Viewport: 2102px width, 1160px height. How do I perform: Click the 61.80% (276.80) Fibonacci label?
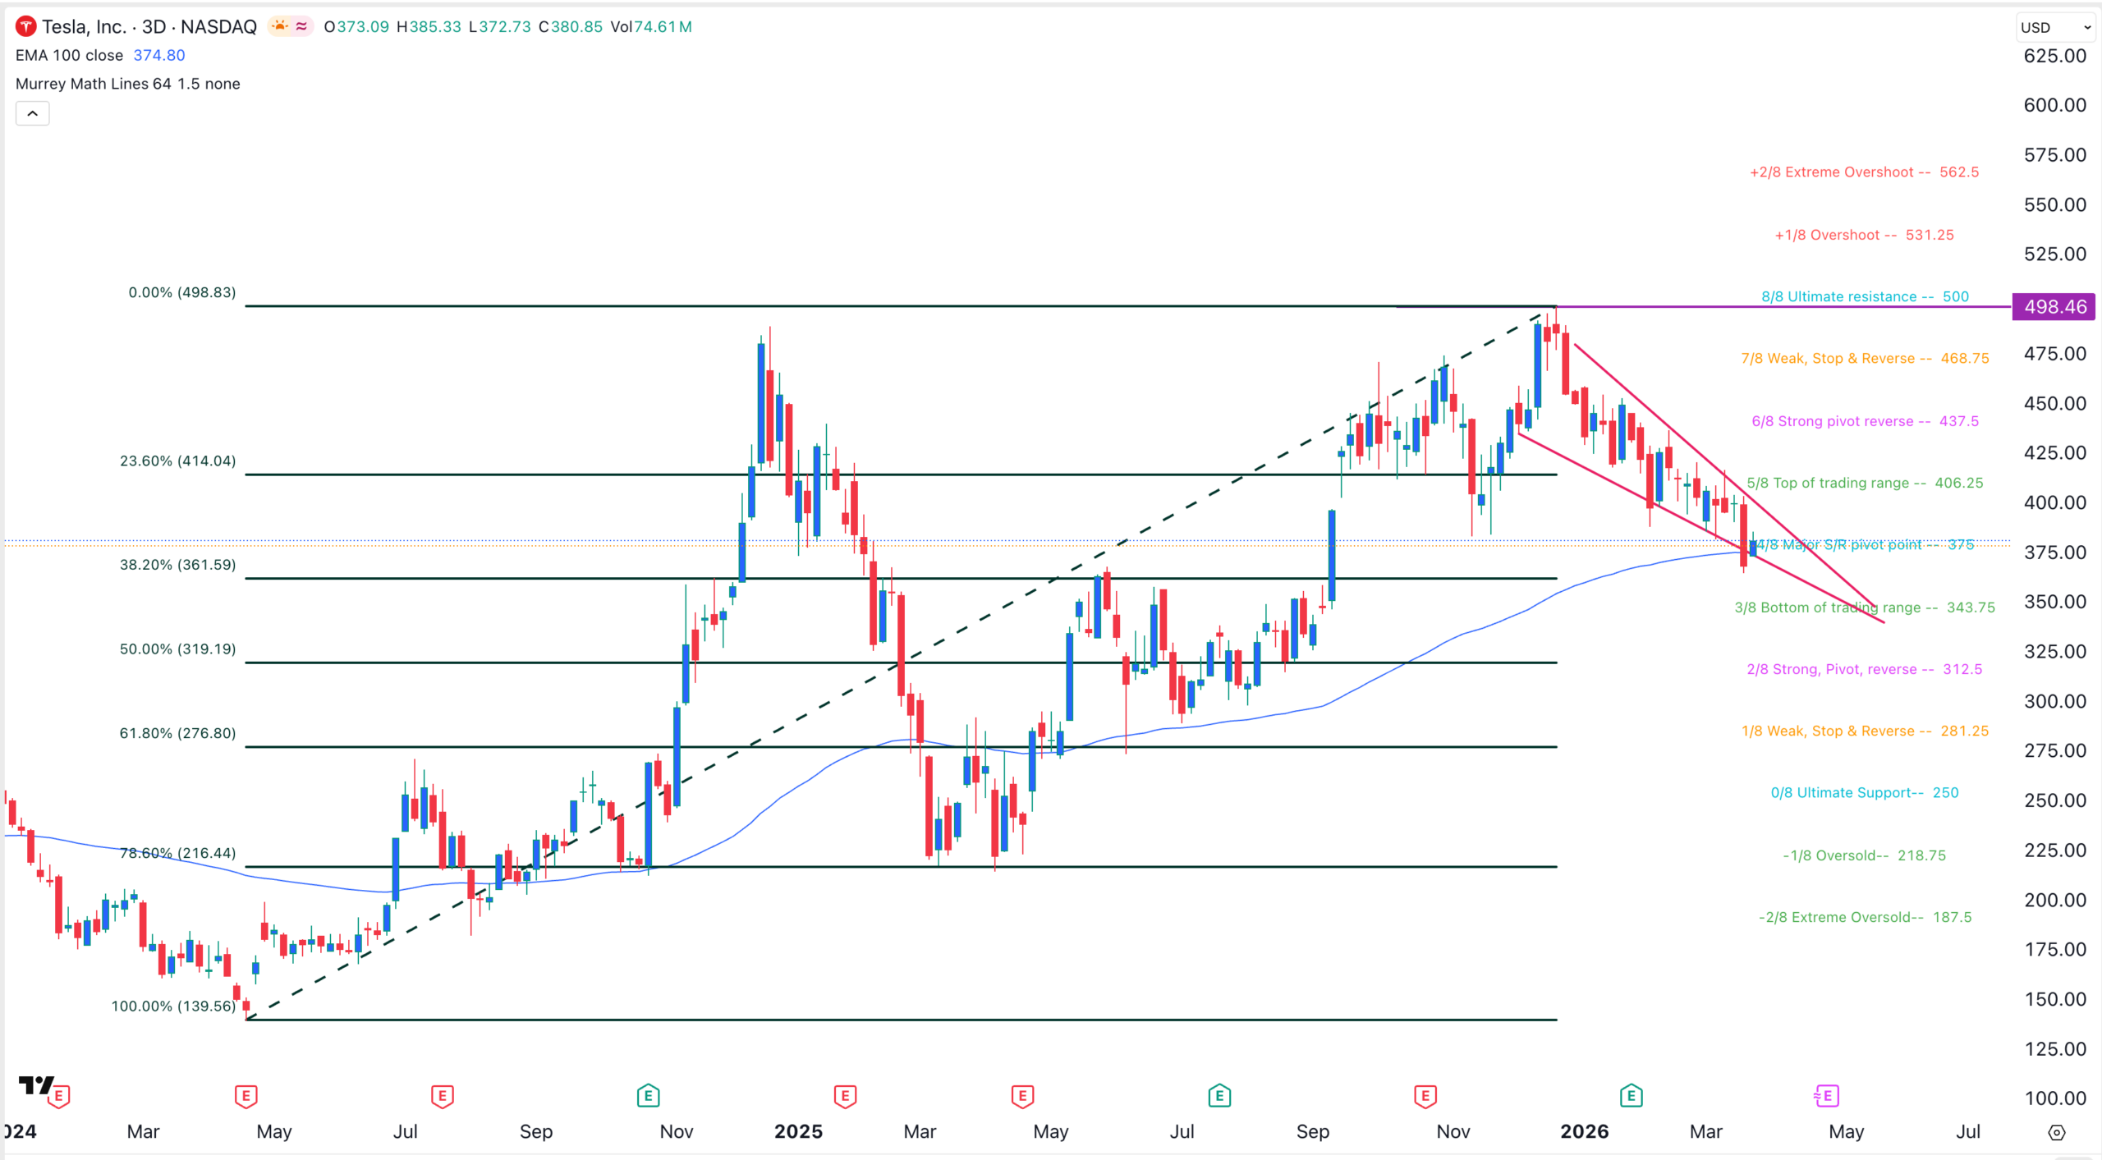pyautogui.click(x=178, y=733)
